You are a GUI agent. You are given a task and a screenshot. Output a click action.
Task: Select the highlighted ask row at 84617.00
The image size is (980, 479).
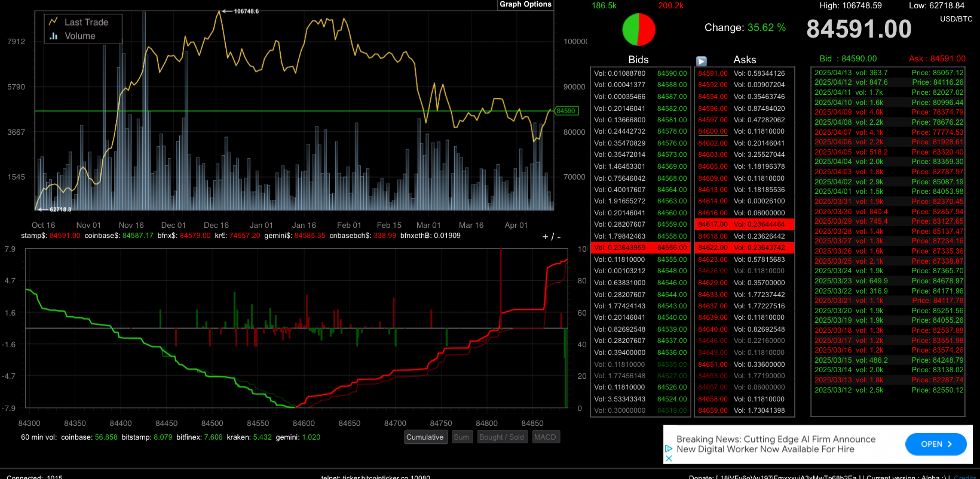tap(745, 224)
